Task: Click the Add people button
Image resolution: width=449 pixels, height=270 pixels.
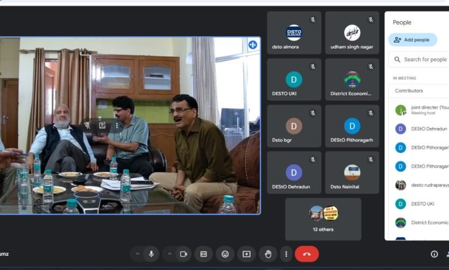Action: [412, 40]
